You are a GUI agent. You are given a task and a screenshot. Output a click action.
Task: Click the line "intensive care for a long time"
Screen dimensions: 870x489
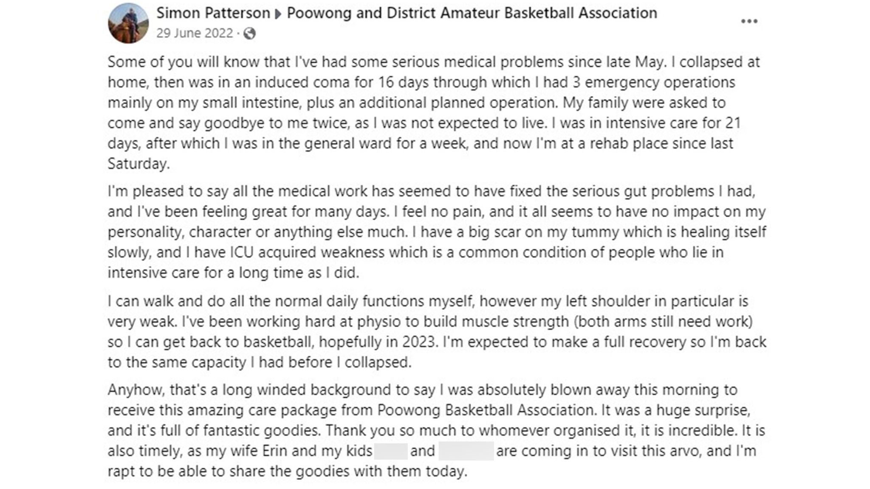233,273
